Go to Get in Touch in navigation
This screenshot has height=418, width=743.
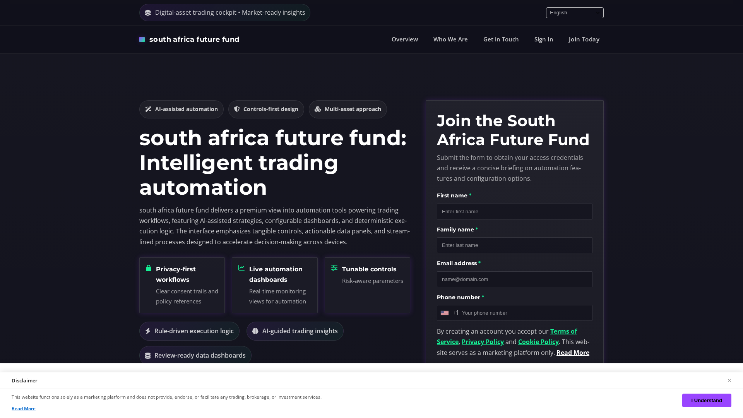501,39
